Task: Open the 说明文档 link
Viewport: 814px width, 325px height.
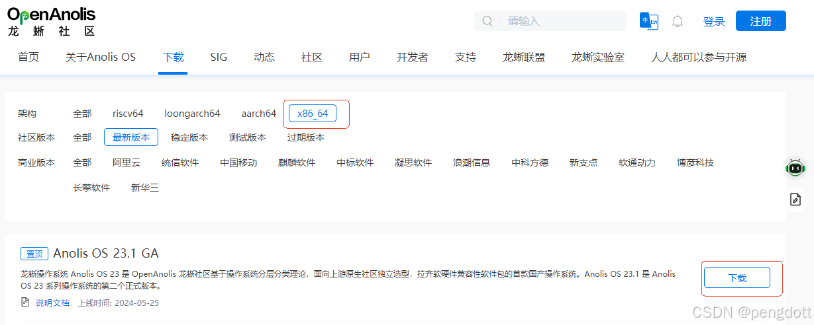Action: coord(52,303)
